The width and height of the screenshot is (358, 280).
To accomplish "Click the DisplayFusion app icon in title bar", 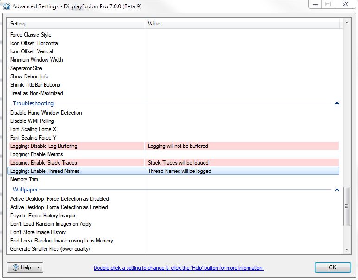I will [6, 6].
